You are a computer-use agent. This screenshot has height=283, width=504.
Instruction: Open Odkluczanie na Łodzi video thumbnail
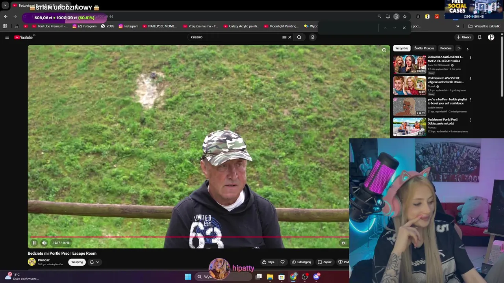(x=409, y=127)
